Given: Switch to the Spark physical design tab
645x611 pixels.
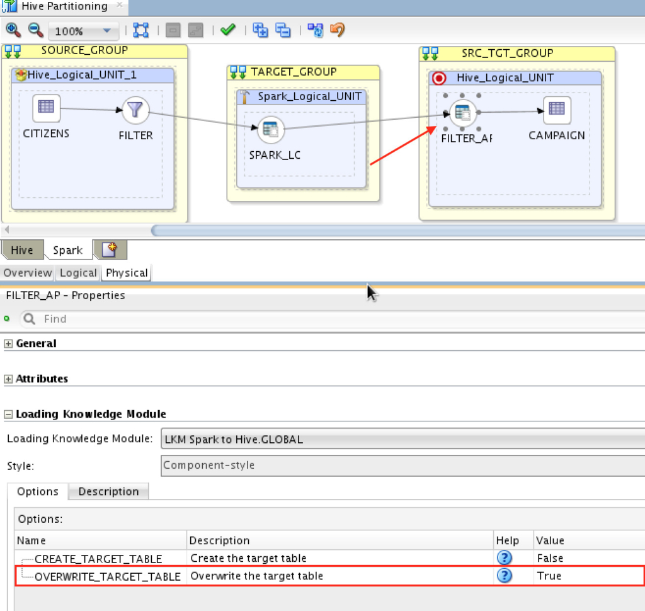Looking at the screenshot, I should tap(68, 250).
